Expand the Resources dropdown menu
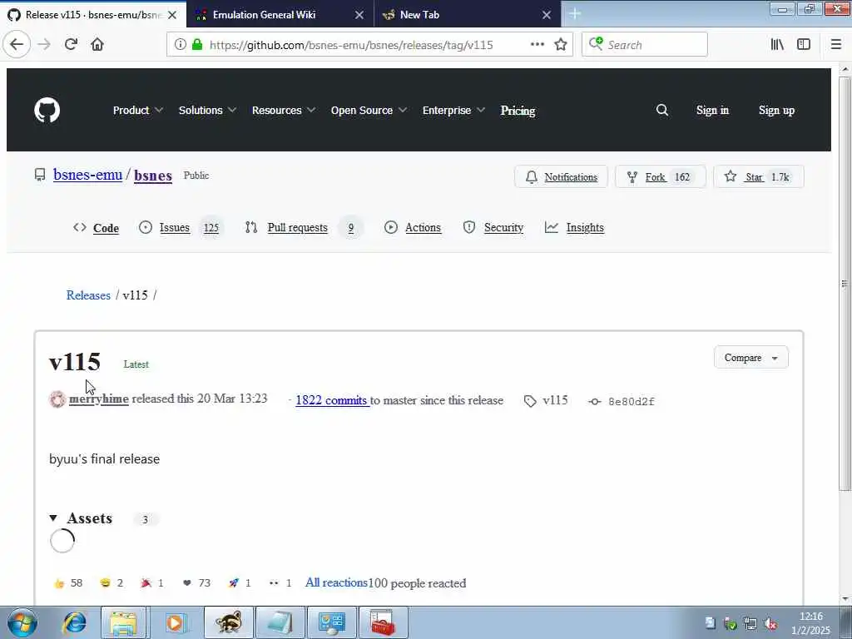Screen dimensions: 852x639 point(284,111)
